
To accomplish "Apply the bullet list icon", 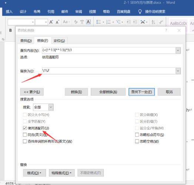I will 98,22.
